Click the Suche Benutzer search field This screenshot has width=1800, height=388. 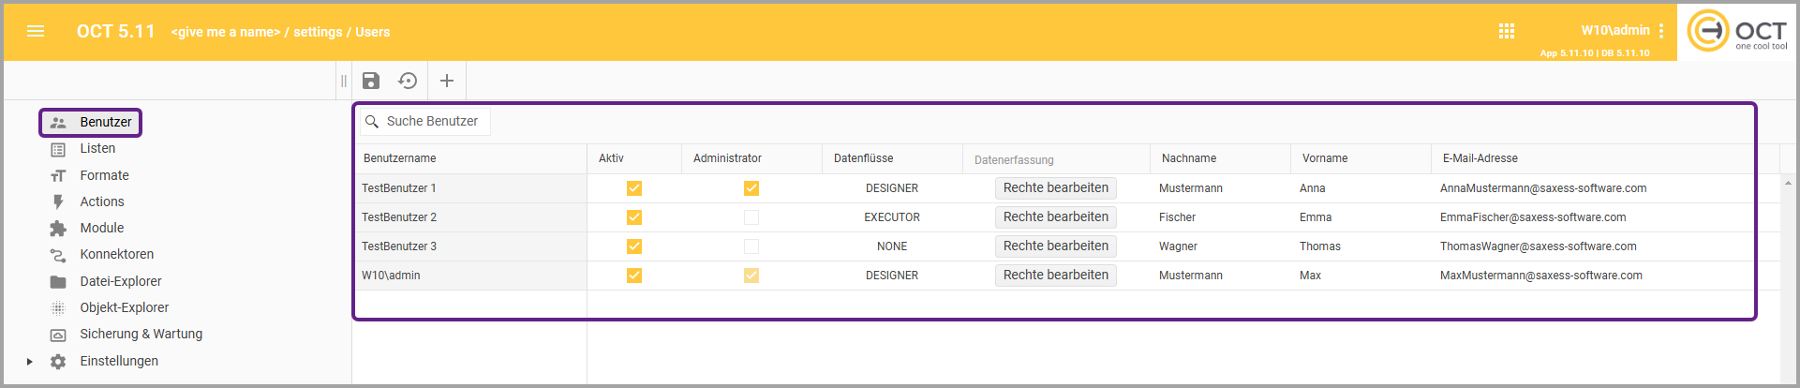[x=432, y=122]
